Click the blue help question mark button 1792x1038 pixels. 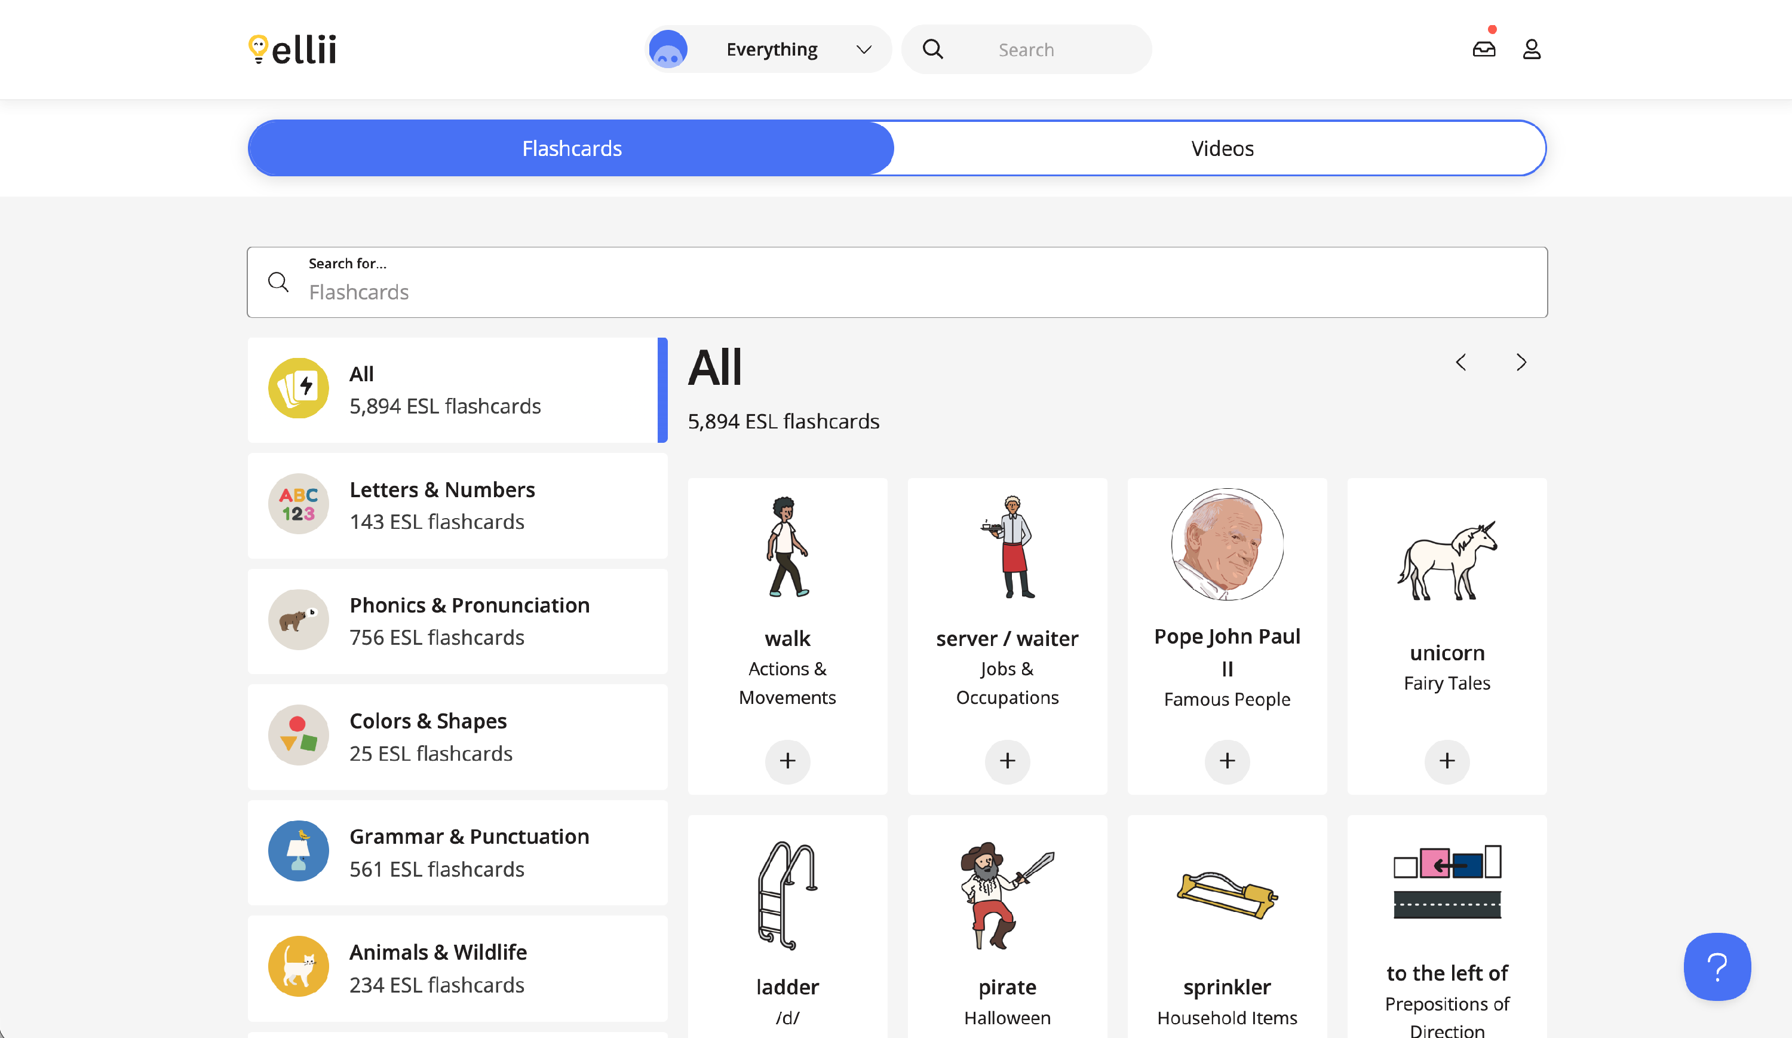coord(1717,966)
